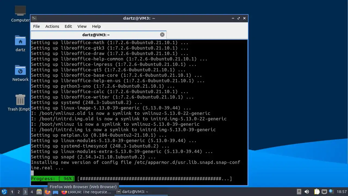
Task: Close the terminal window
Action: coord(244,18)
